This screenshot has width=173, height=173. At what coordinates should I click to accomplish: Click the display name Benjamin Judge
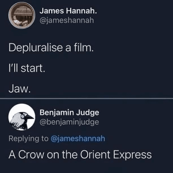(x=69, y=112)
